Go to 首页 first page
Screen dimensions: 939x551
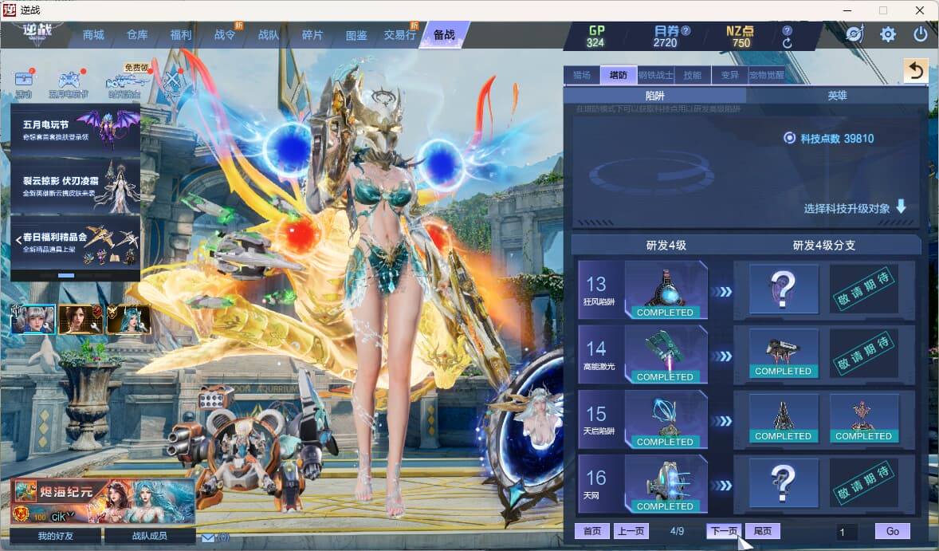point(591,531)
